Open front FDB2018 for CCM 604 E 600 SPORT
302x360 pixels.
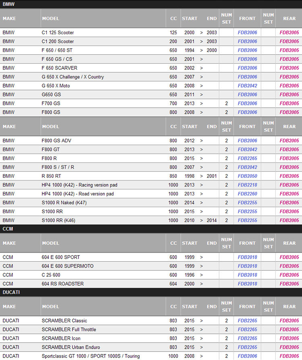(247, 257)
